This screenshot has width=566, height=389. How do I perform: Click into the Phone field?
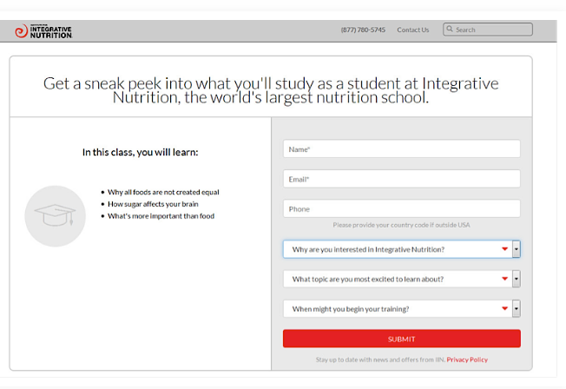click(401, 208)
